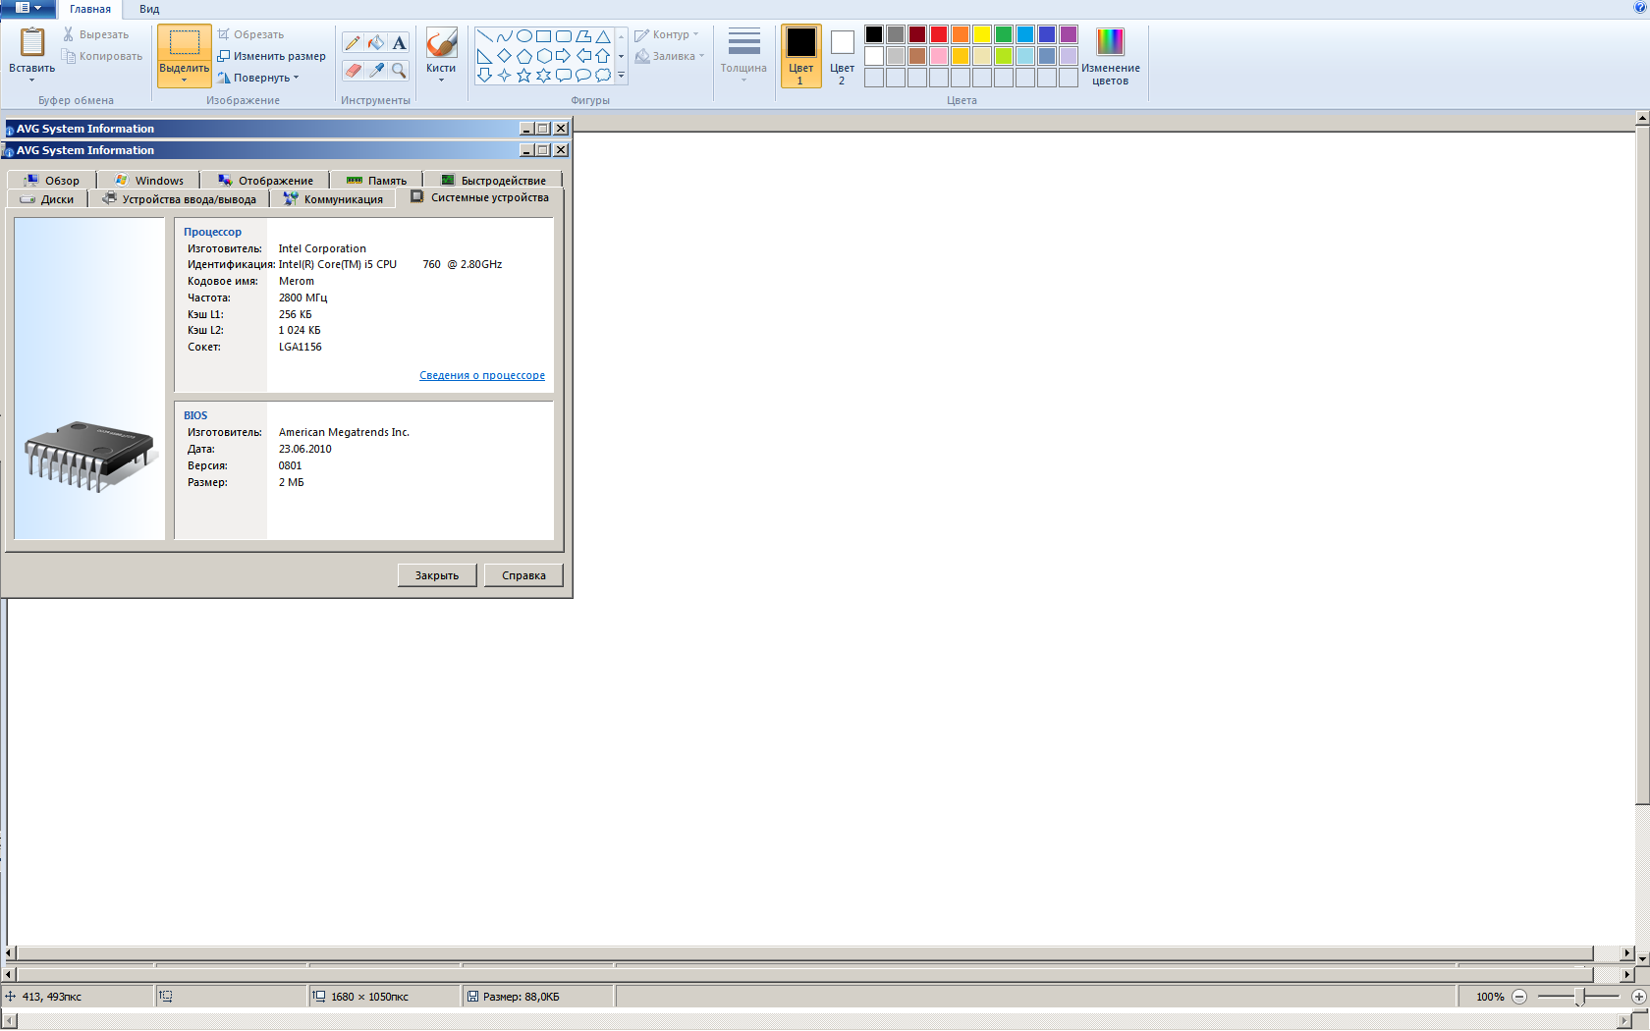The width and height of the screenshot is (1650, 1031).
Task: Expand the Вставить dropdown arrow
Action: (32, 80)
